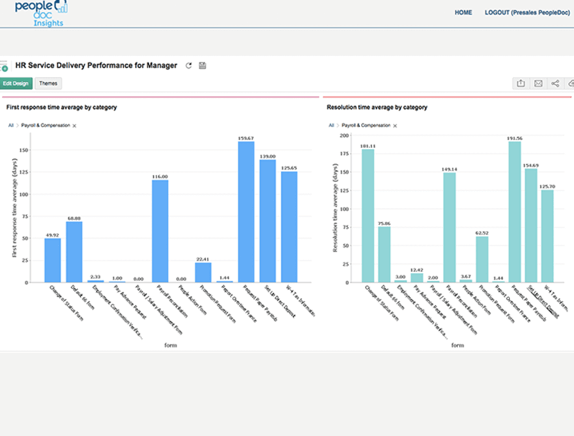Click the blue bar with value 49.92
Image resolution: width=574 pixels, height=436 pixels.
point(53,260)
